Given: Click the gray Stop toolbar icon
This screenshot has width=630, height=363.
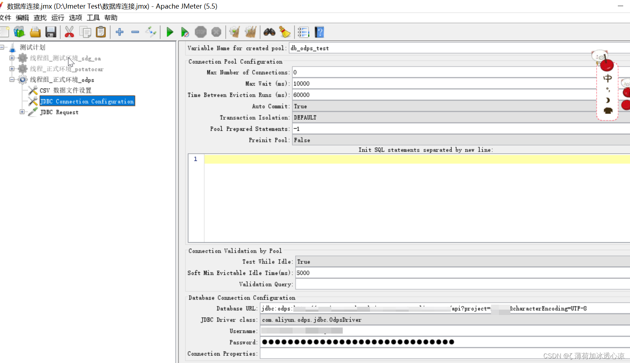Looking at the screenshot, I should [201, 32].
